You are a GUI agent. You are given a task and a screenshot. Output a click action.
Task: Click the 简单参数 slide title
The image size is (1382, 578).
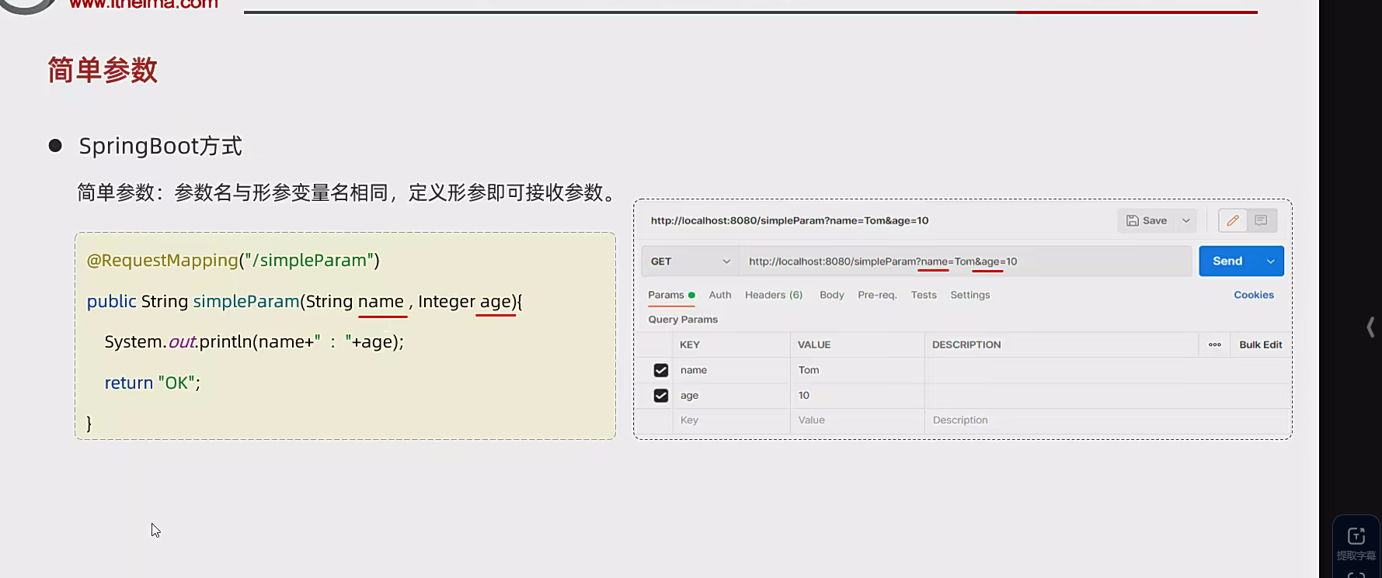tap(103, 71)
